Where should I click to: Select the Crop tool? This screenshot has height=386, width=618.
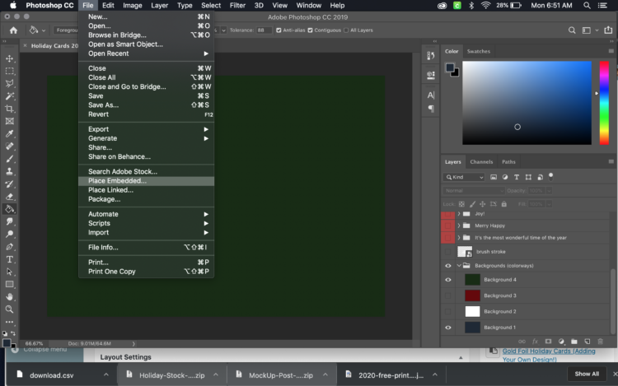pyautogui.click(x=9, y=109)
